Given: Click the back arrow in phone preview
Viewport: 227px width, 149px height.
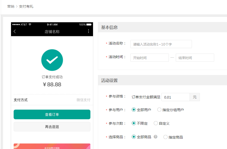Looking at the screenshot, I should point(15,31).
